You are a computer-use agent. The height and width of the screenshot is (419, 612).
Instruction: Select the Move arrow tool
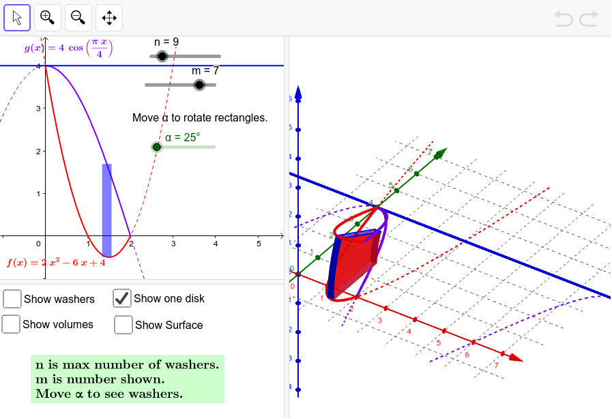pyautogui.click(x=18, y=18)
